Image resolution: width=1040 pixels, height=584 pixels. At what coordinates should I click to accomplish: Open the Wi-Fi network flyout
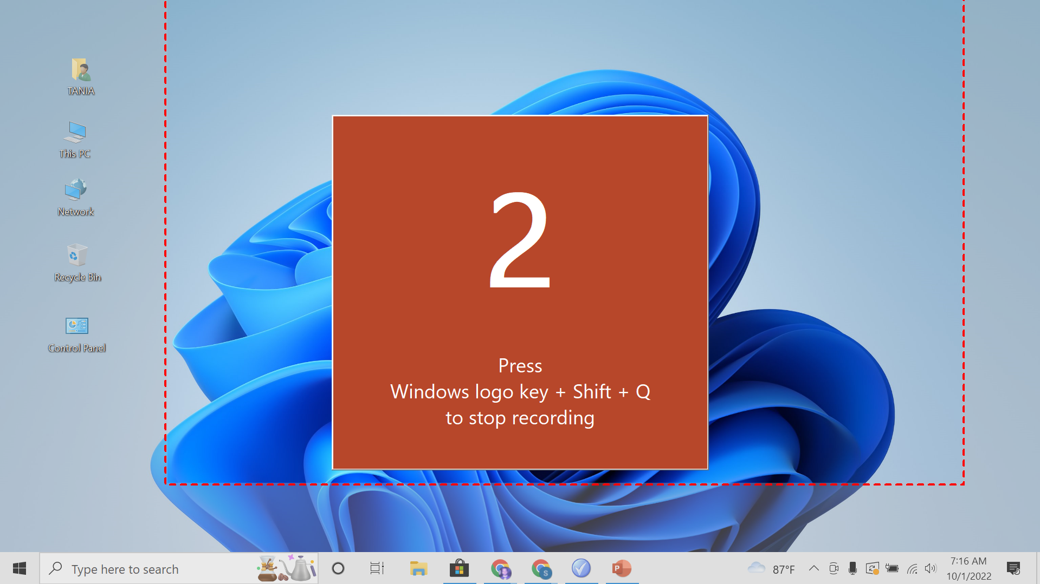[913, 568]
